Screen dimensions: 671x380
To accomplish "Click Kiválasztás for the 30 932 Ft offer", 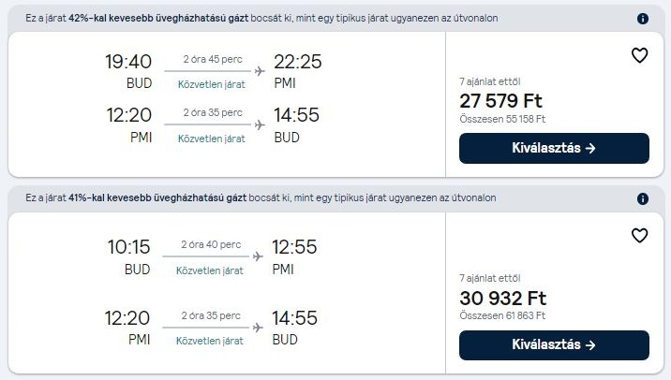I will (x=554, y=345).
